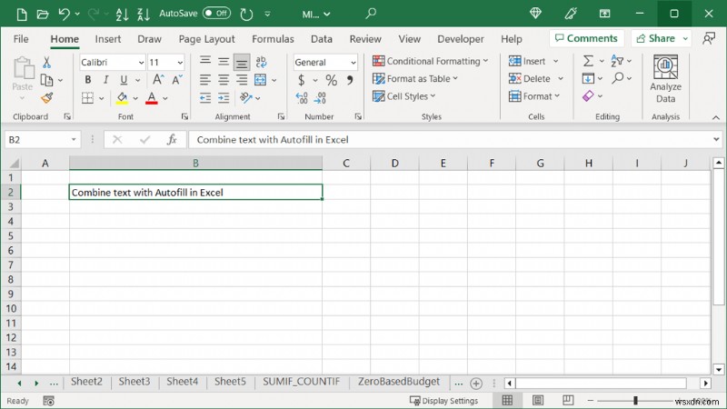The width and height of the screenshot is (727, 409).
Task: Increase decimal places icon
Action: click(302, 98)
